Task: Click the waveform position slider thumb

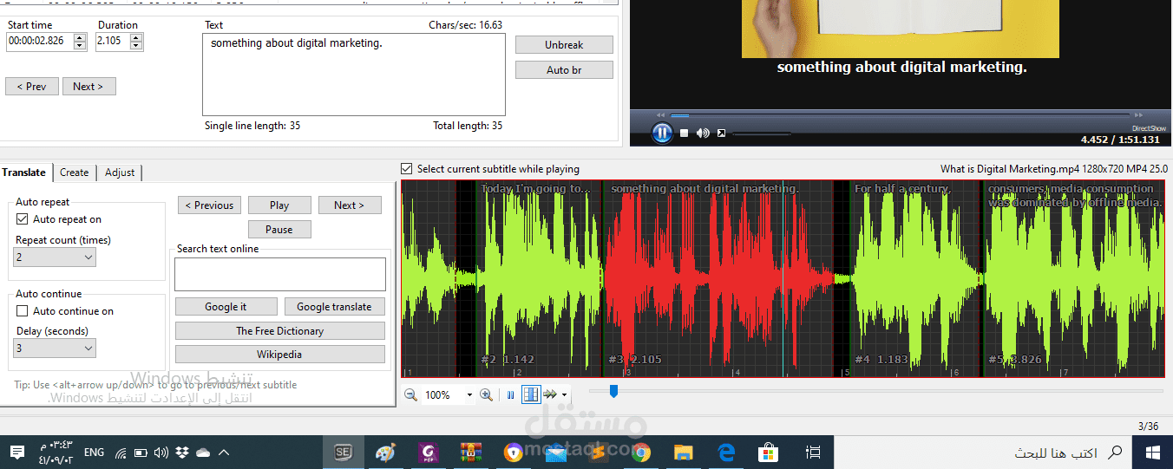Action: pyautogui.click(x=613, y=391)
